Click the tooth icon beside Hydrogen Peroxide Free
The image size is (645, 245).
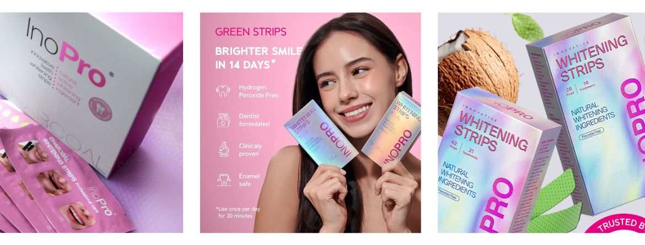pyautogui.click(x=223, y=91)
